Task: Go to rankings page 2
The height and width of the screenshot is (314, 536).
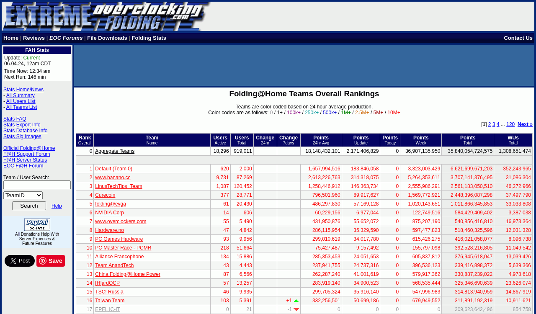Action: tap(490, 124)
